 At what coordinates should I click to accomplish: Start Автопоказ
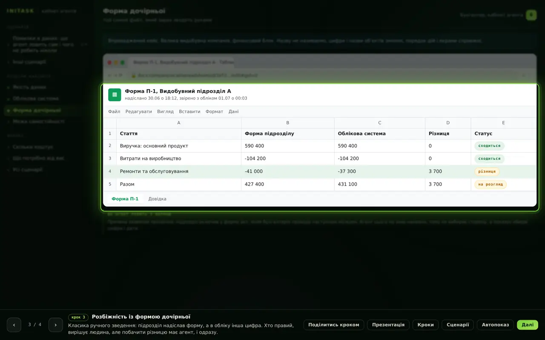pos(495,325)
